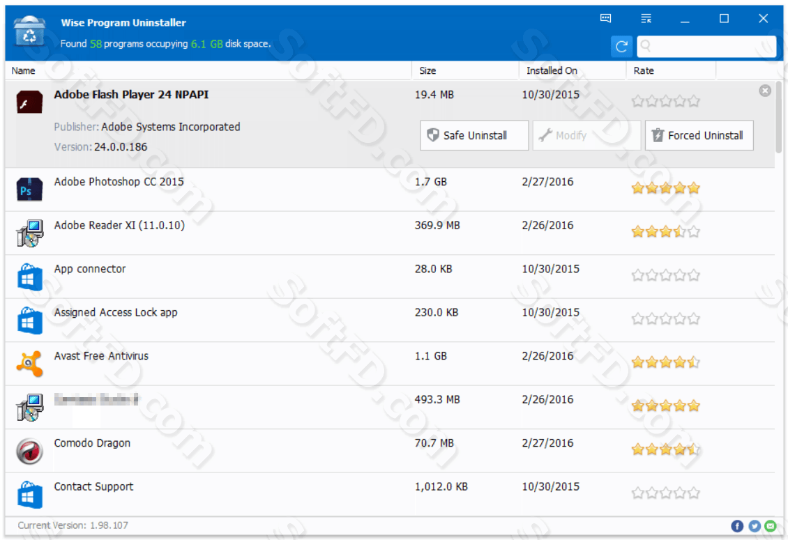Click the 369.9 MB size value
This screenshot has height=540, width=788.
[437, 226]
